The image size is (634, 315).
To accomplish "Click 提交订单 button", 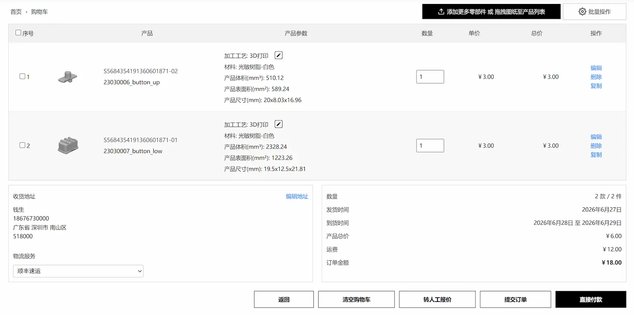I will click(x=515, y=300).
